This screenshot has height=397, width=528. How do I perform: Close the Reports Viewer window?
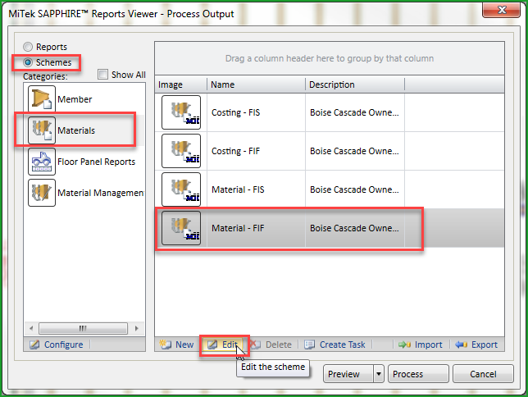(501, 10)
